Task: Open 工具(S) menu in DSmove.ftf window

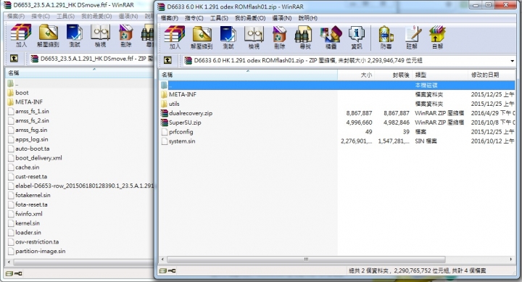Action: [x=65, y=16]
